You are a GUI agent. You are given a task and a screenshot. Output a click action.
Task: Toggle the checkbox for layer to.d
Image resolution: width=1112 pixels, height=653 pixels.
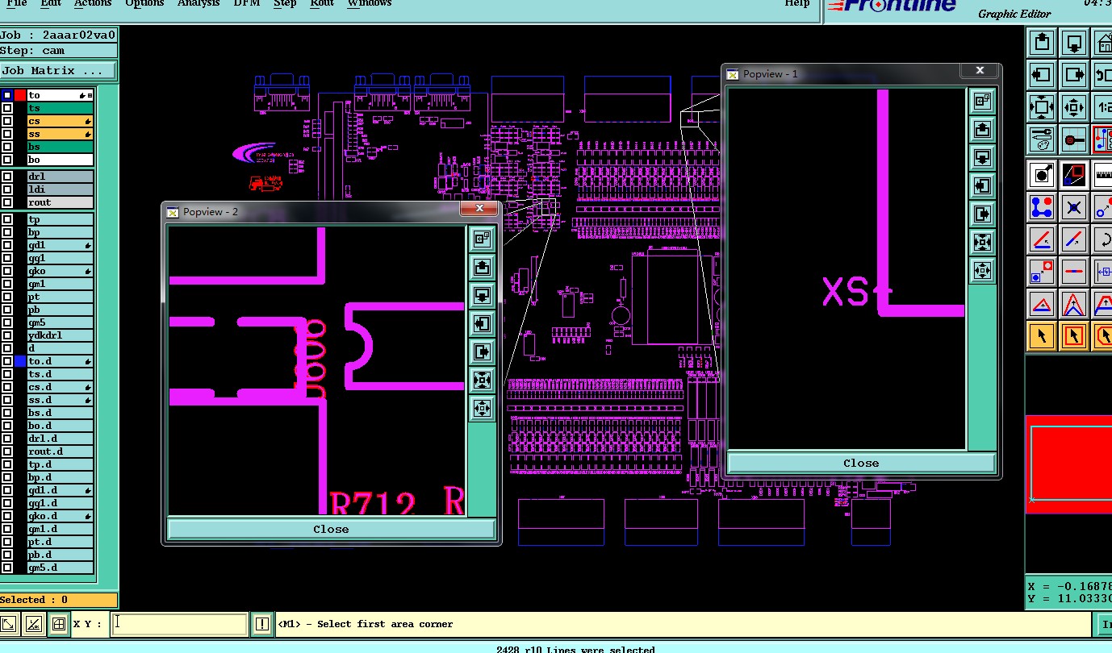7,361
